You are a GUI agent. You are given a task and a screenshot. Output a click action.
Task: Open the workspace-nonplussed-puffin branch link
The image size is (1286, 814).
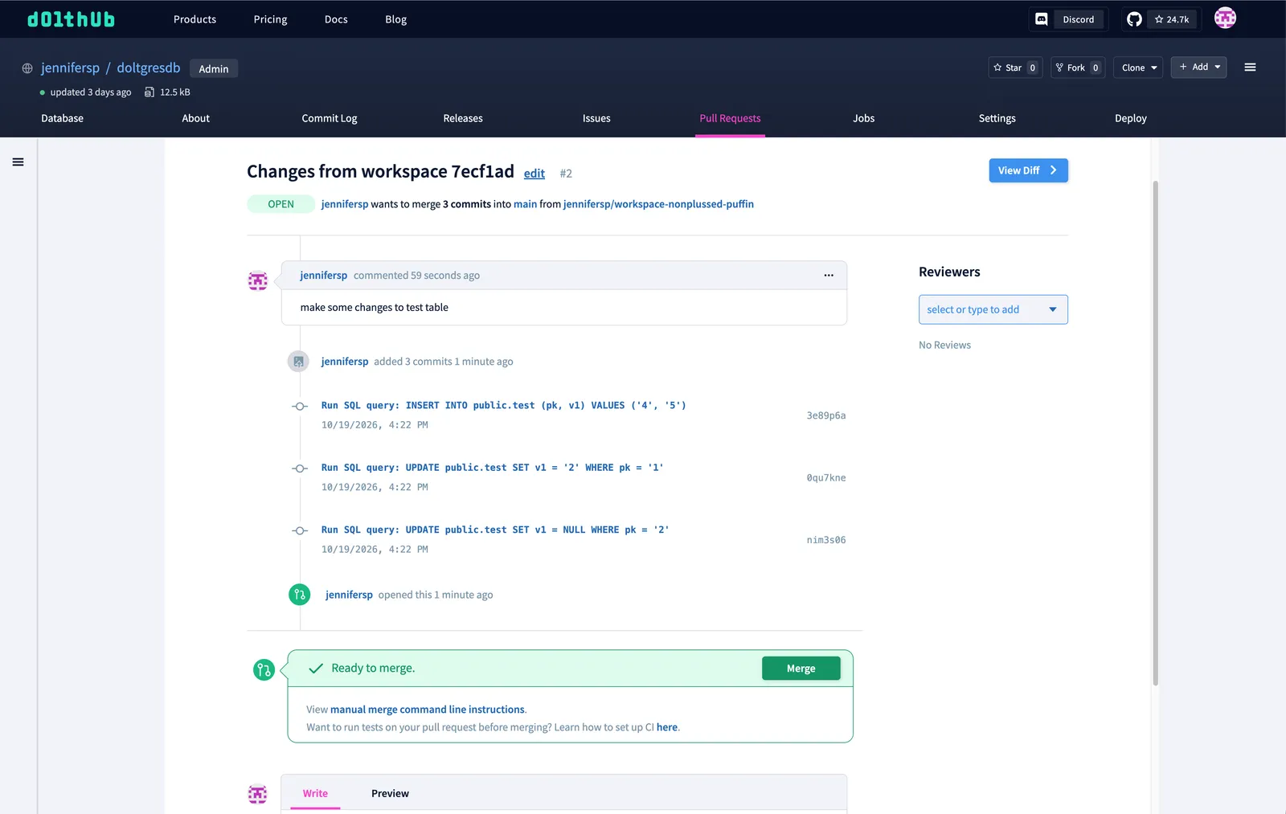[658, 204]
